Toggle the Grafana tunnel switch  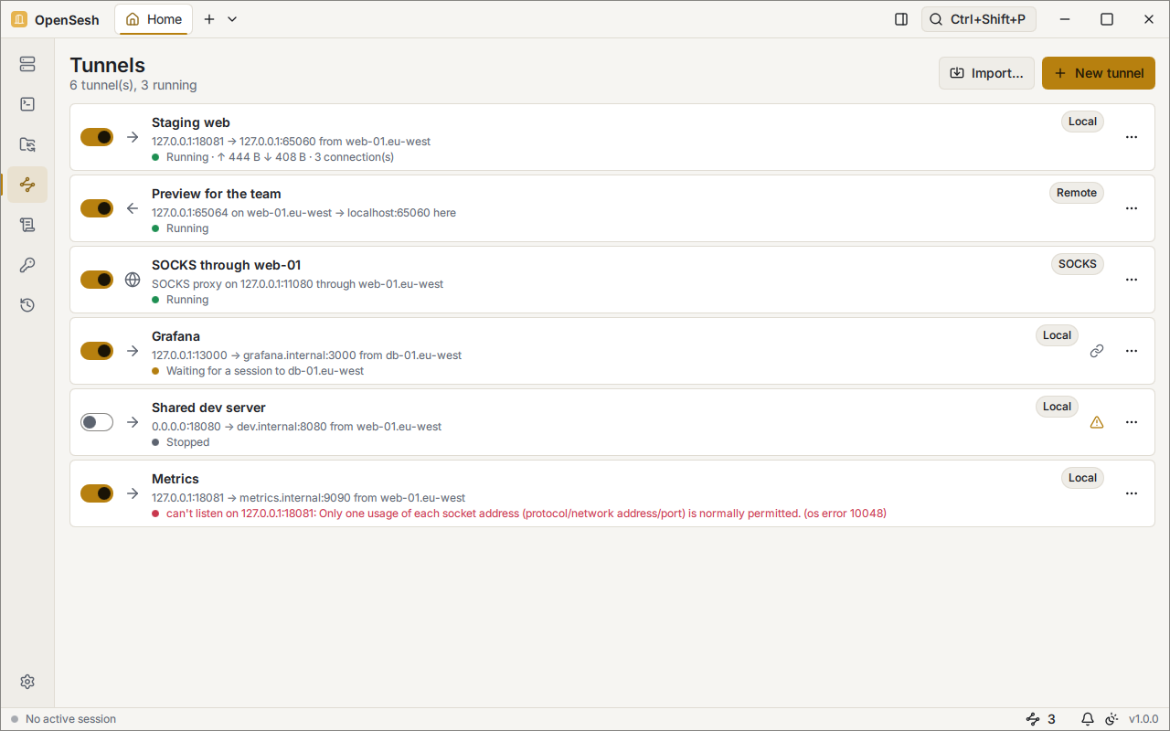tap(97, 351)
